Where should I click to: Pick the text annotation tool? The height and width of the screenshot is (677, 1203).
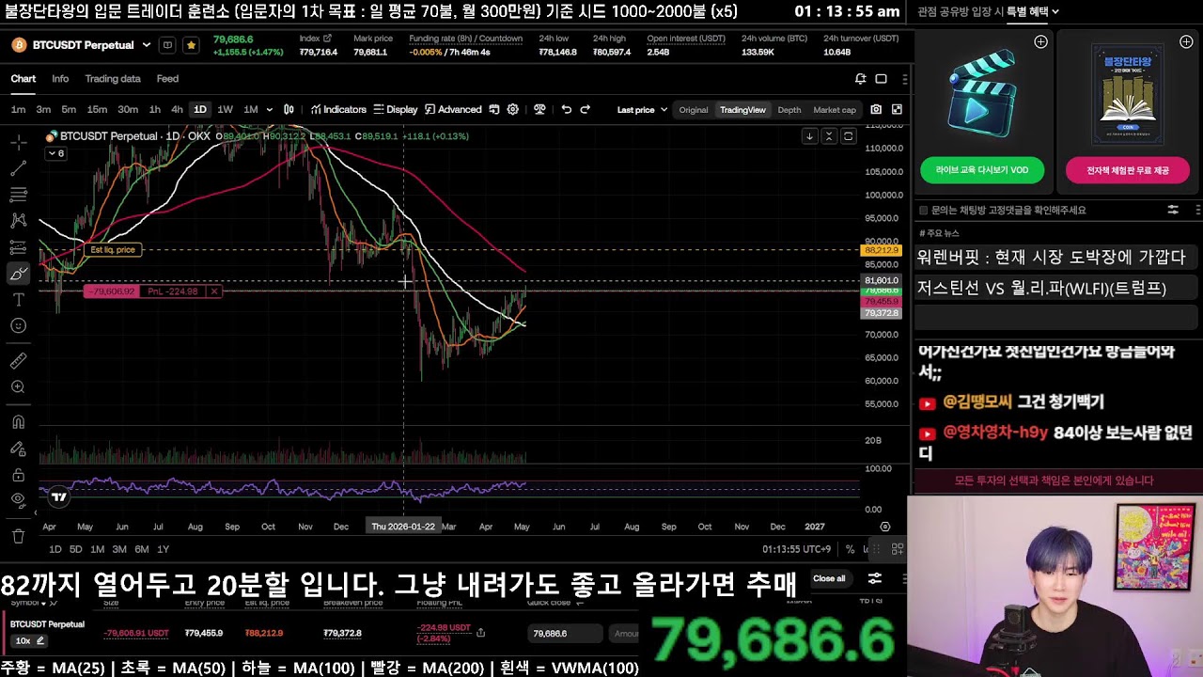[x=18, y=300]
